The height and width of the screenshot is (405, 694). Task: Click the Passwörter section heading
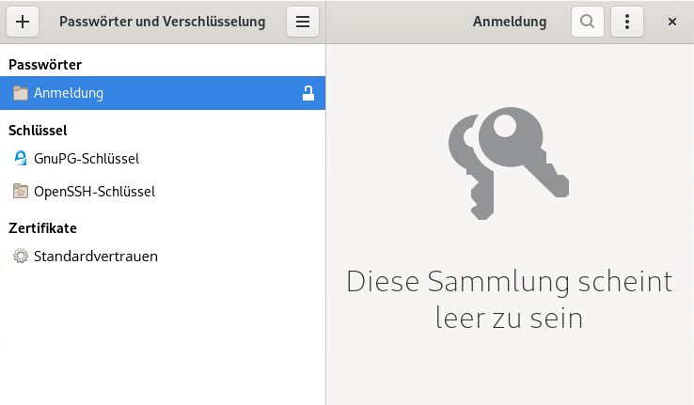45,65
